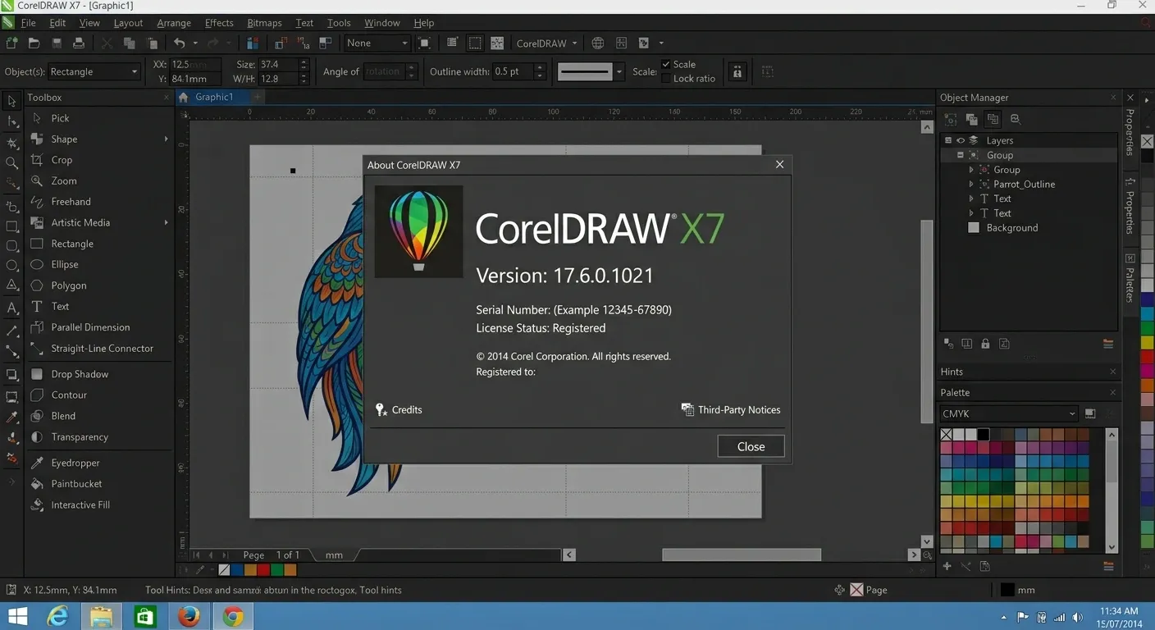Open the CMYK palette dropdown
1155x630 pixels.
click(1008, 413)
